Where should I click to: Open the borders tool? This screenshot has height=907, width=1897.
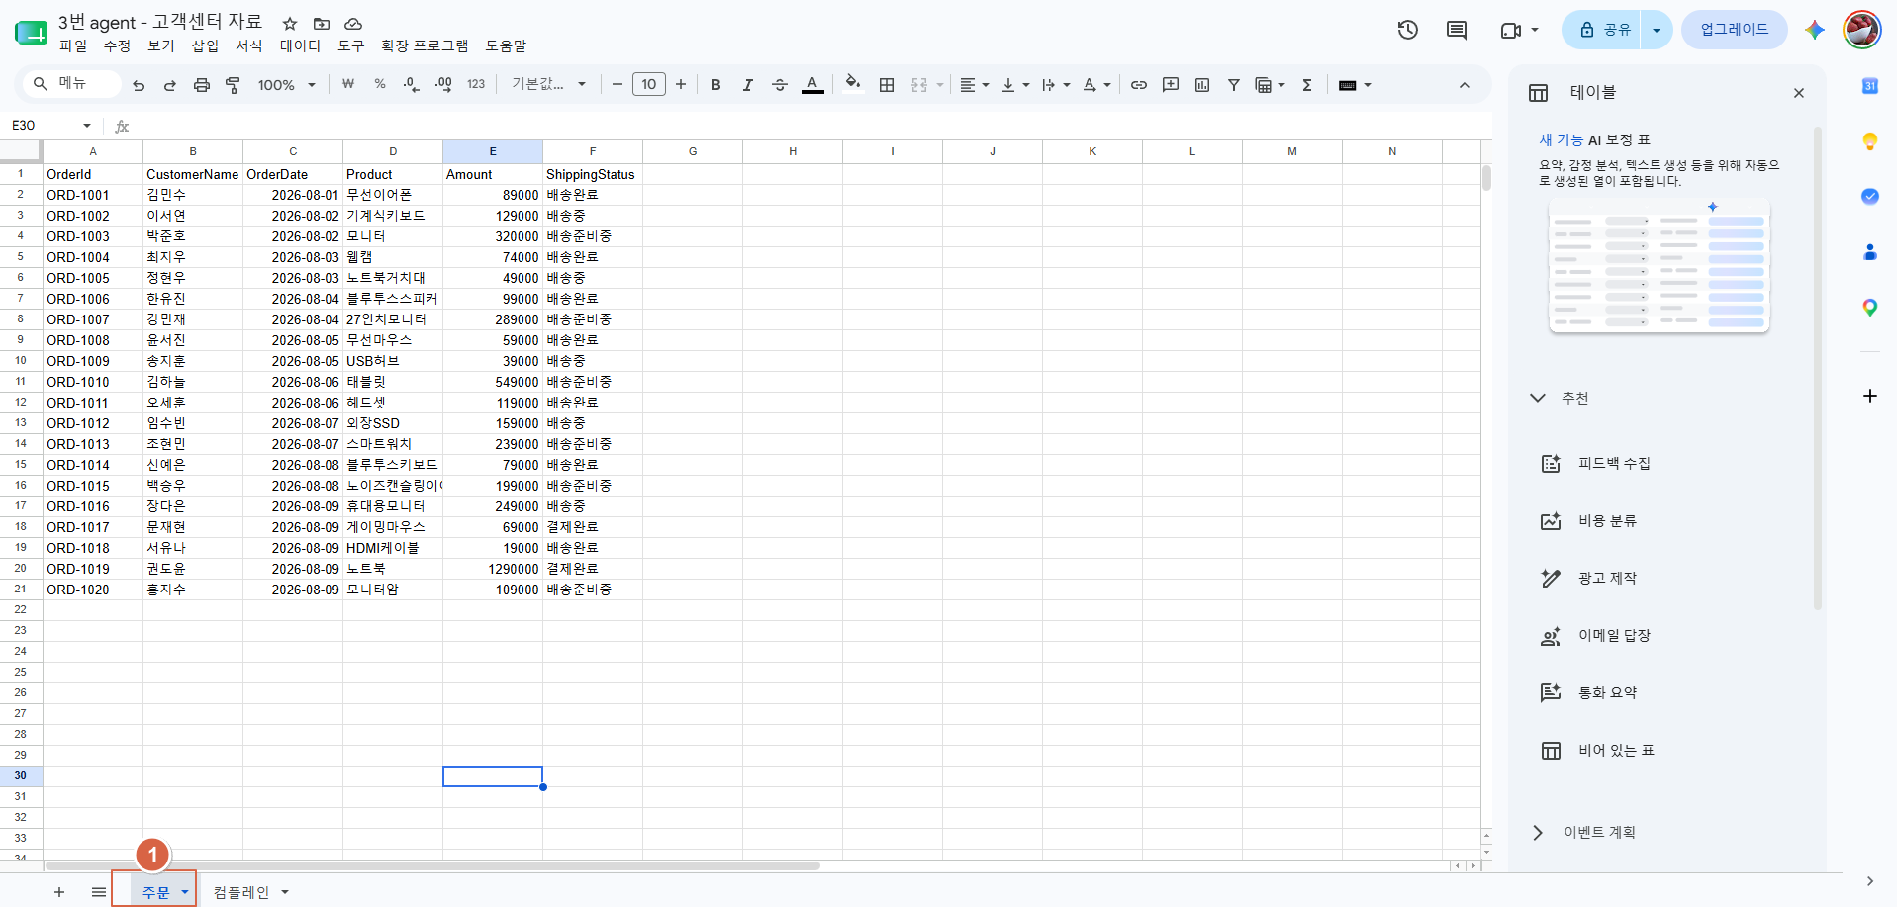tap(887, 85)
